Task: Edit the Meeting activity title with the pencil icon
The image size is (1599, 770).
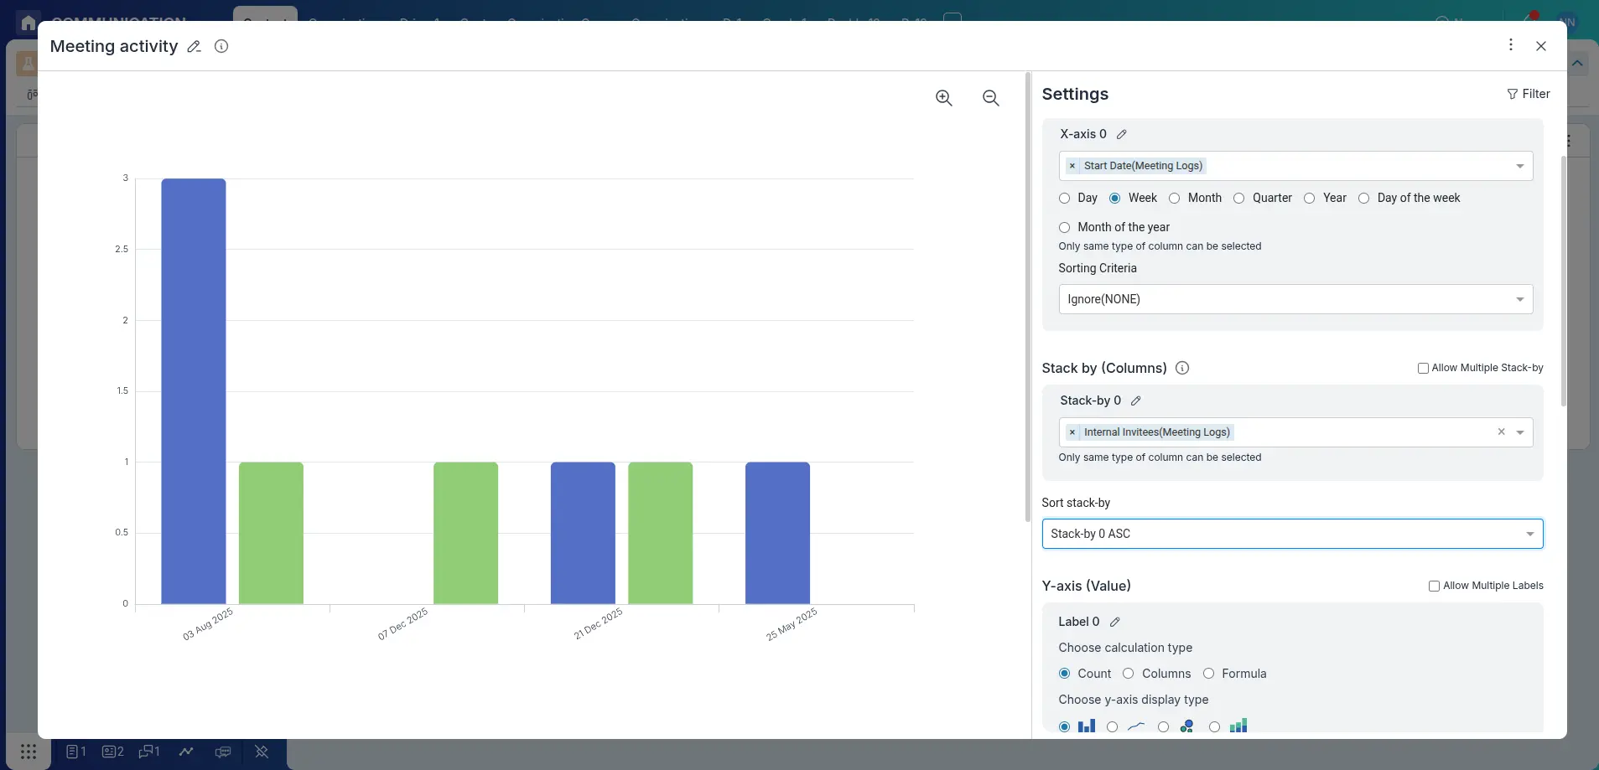Action: (193, 46)
